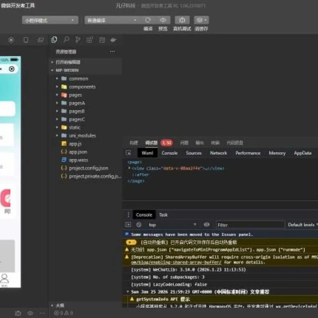Click the clear console icon
This screenshot has height=318, width=318.
point(139,225)
